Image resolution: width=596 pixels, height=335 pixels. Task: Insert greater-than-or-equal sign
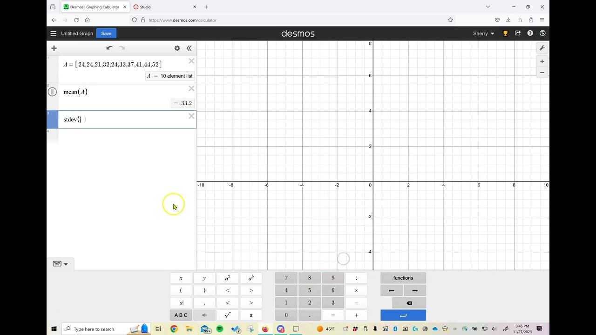[251, 303]
